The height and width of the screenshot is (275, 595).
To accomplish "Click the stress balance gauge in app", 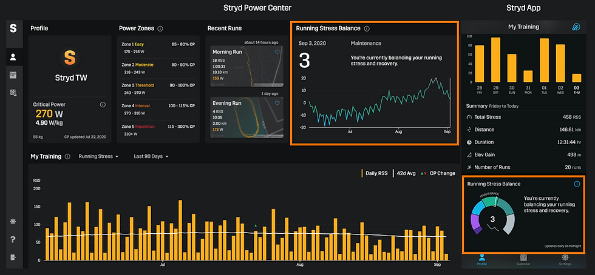I will point(492,214).
